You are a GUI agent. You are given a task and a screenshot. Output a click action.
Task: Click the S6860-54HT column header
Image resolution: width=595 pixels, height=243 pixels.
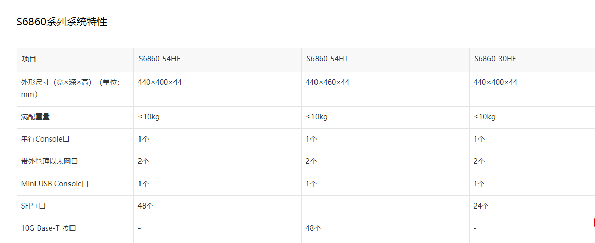(x=327, y=59)
